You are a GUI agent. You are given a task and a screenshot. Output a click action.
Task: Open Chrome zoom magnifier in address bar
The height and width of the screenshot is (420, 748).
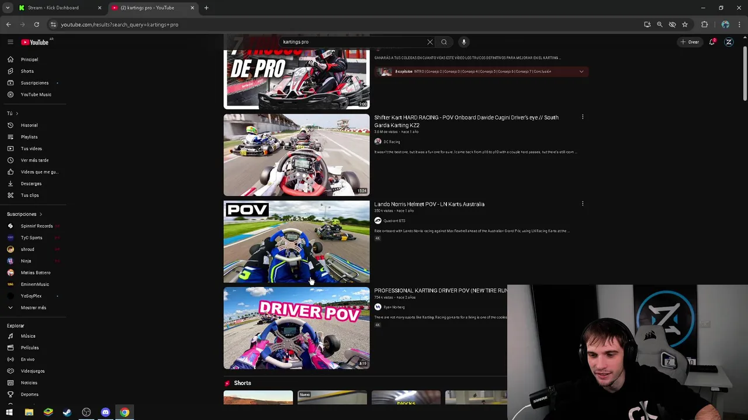point(660,24)
